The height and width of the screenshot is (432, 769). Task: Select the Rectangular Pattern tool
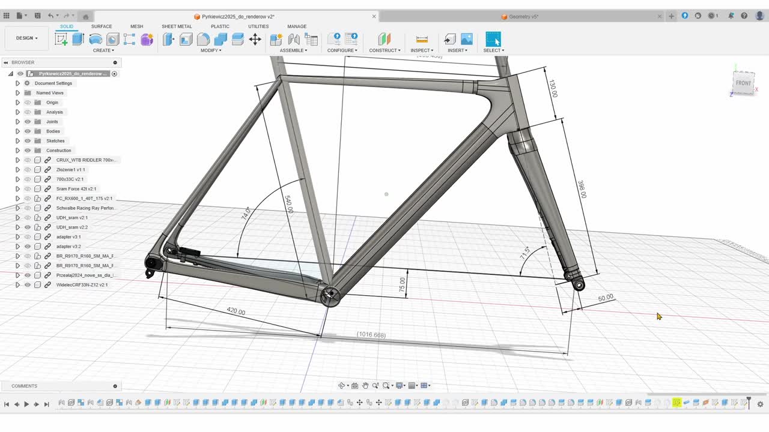[129, 39]
